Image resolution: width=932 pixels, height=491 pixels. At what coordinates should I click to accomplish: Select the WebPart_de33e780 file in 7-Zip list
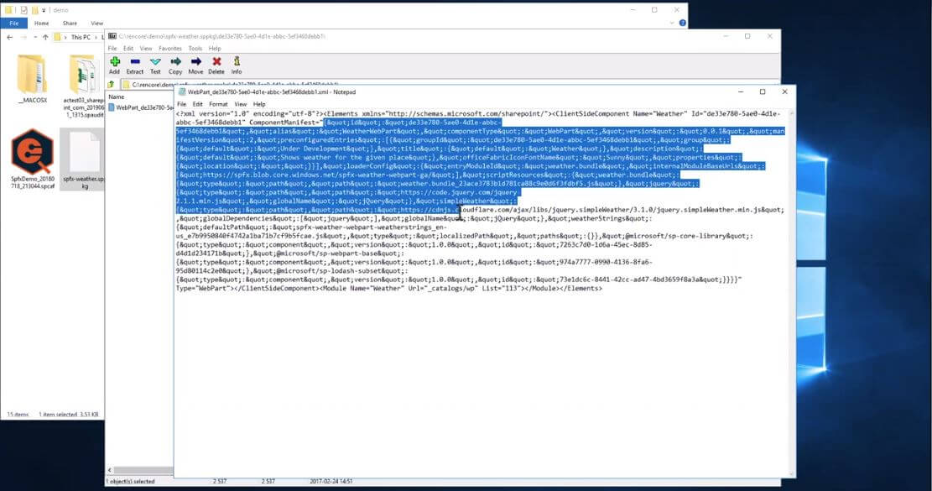pyautogui.click(x=140, y=107)
